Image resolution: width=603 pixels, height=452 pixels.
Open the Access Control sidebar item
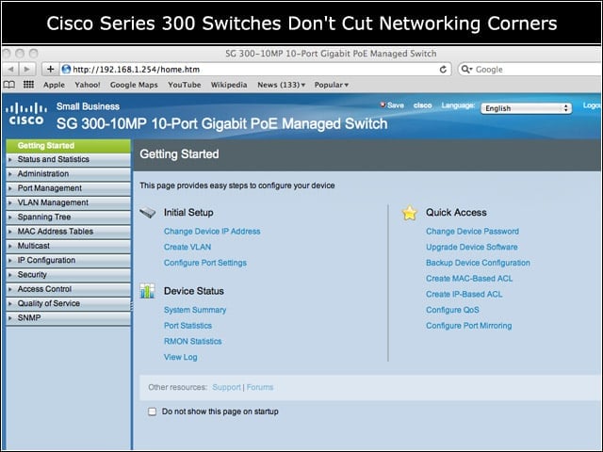click(x=69, y=289)
